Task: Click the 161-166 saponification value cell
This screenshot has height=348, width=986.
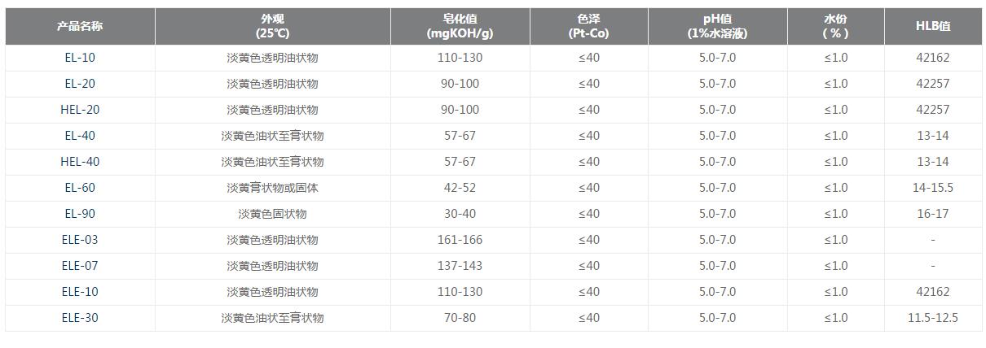Action: point(460,240)
